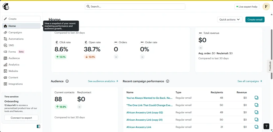This screenshot has height=132, width=273.
Task: Click the Create button in sidebar
Action: 21,19
